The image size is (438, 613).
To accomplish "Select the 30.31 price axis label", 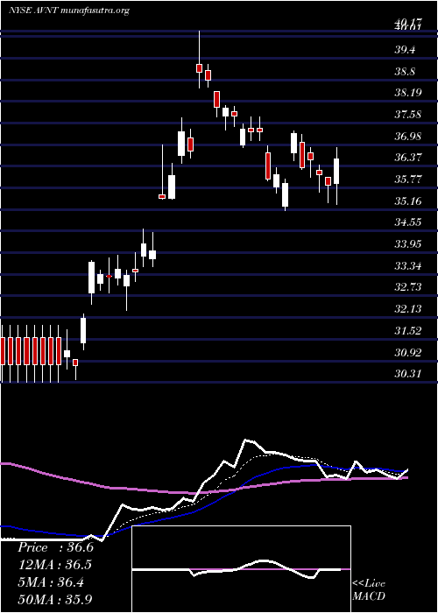I will pos(408,374).
